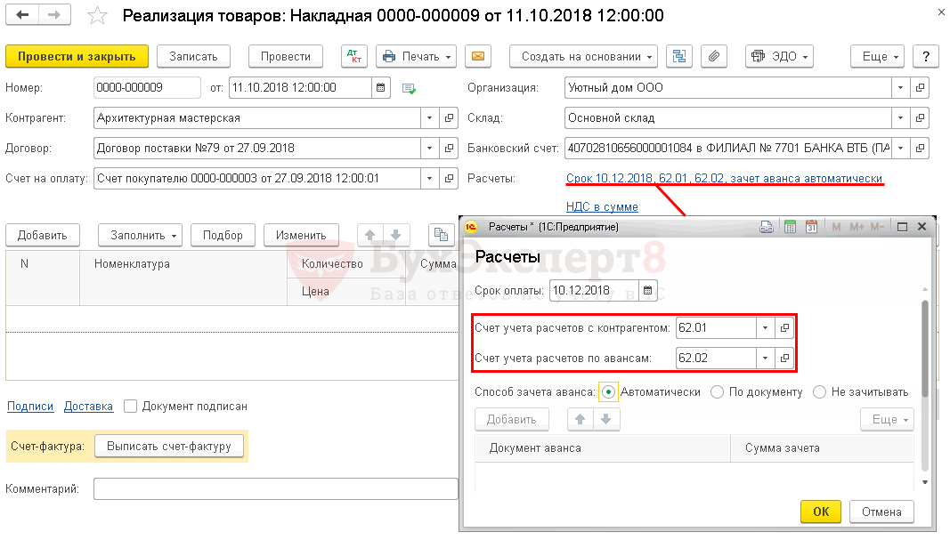Expand the 62.02 advances account dropdown
The width and height of the screenshot is (950, 540).
tap(765, 358)
